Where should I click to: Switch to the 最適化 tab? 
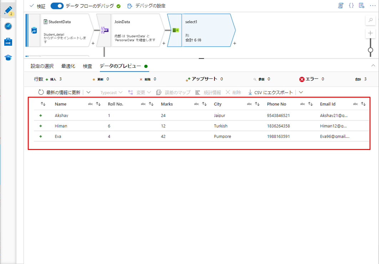(x=68, y=66)
